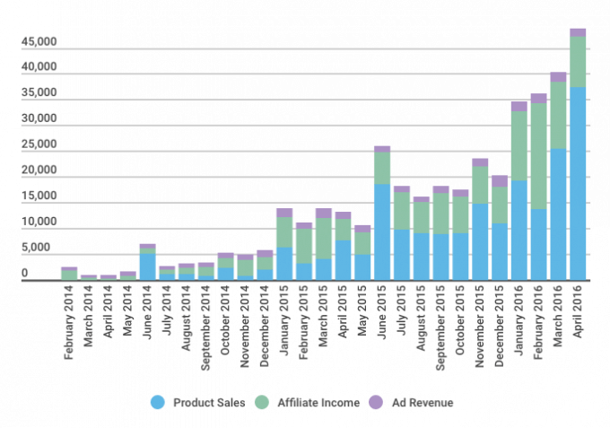Click the 0 y-axis label

coord(25,273)
